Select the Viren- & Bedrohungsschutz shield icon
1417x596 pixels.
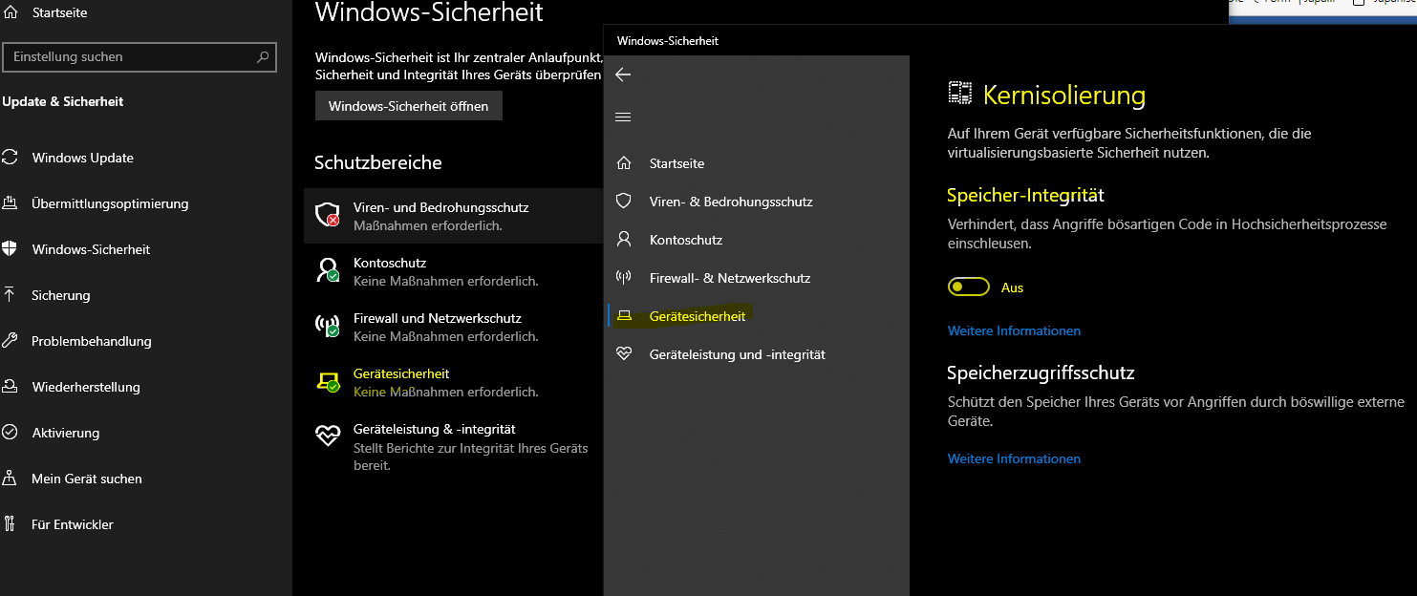[624, 202]
